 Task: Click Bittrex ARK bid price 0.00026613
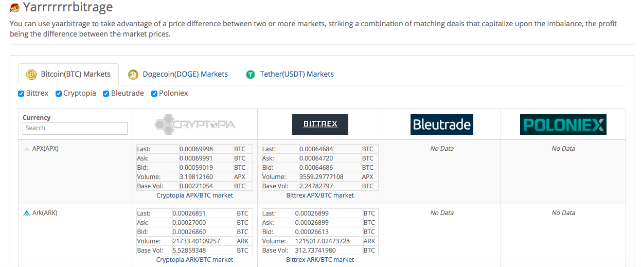pyautogui.click(x=312, y=232)
